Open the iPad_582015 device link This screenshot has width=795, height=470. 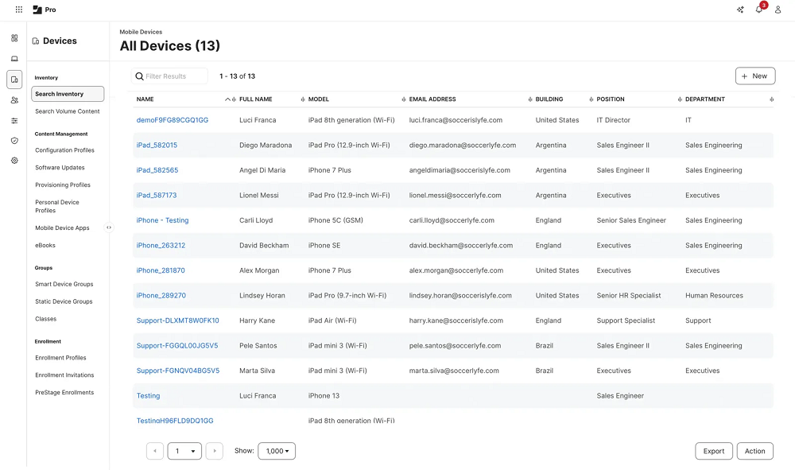157,145
